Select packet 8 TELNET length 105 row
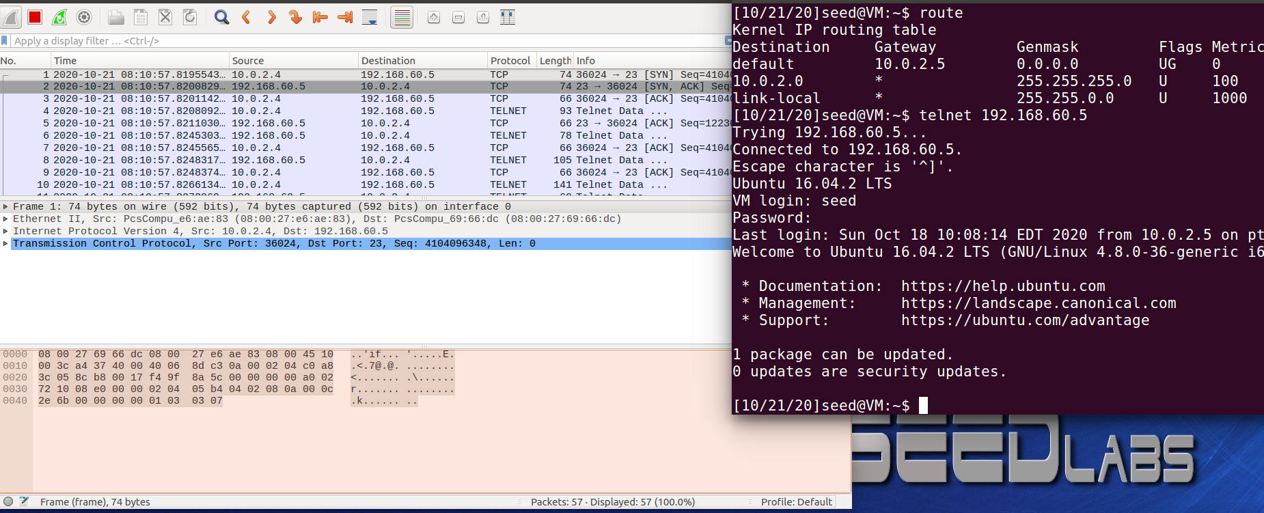1264x513 pixels. [x=366, y=161]
